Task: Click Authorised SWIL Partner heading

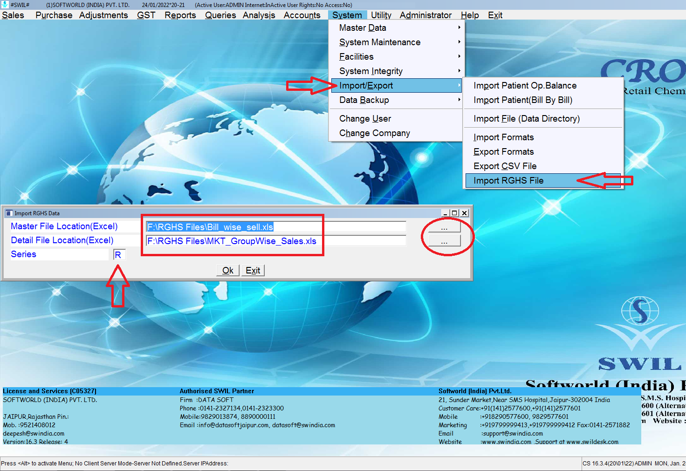Action: point(217,391)
